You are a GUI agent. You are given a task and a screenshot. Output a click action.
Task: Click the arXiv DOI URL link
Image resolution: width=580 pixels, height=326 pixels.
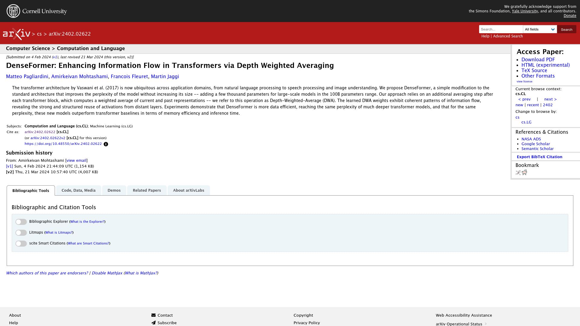point(63,144)
